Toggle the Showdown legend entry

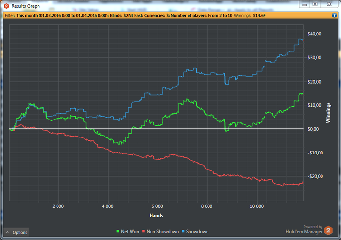(195, 232)
